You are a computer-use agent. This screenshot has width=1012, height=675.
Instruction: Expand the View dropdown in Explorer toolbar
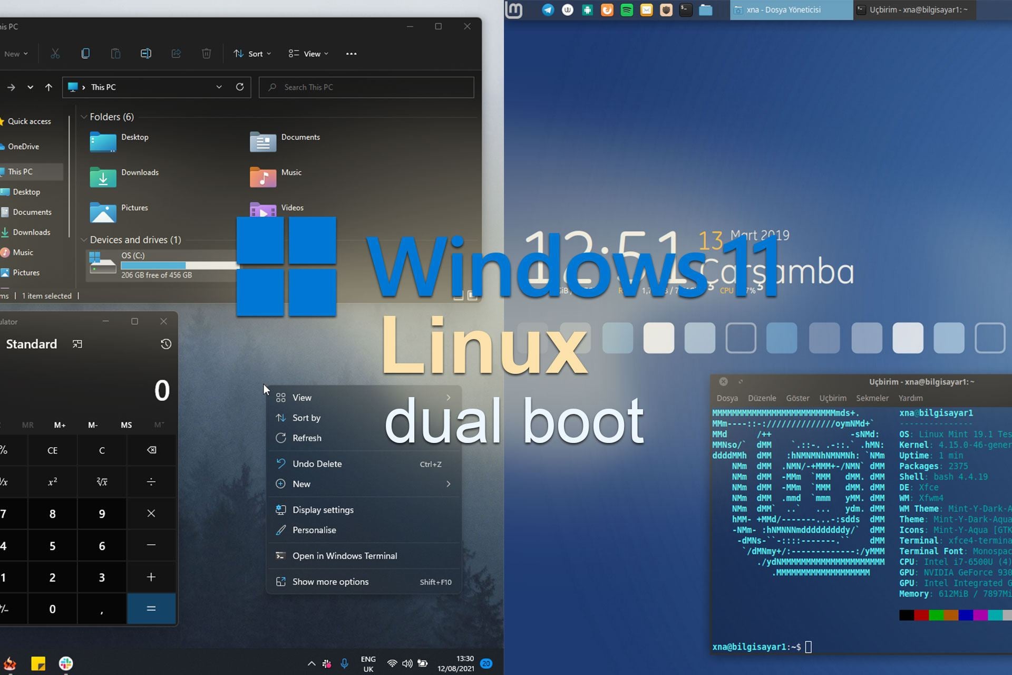[x=309, y=54]
